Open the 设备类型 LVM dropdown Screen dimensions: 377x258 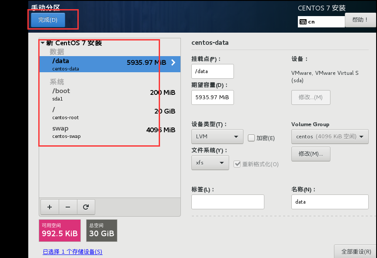click(x=217, y=137)
